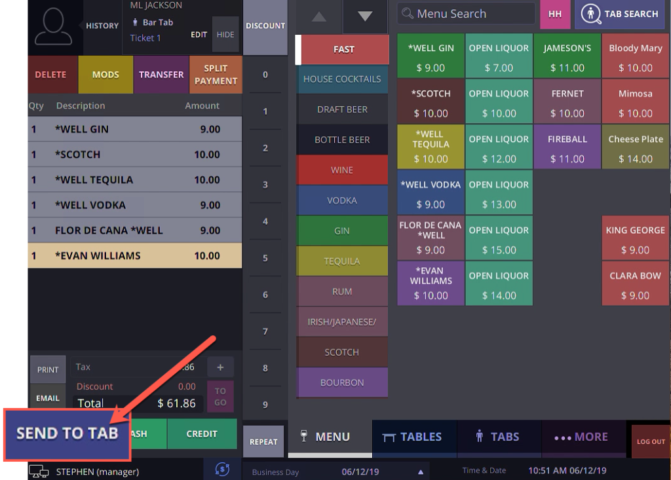Click the SPLIT PAYMENT button
The height and width of the screenshot is (480, 671).
point(216,74)
